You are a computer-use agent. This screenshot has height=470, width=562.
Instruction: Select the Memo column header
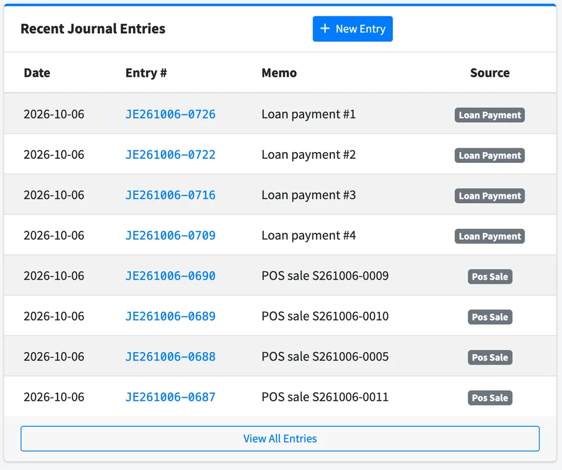tap(279, 73)
